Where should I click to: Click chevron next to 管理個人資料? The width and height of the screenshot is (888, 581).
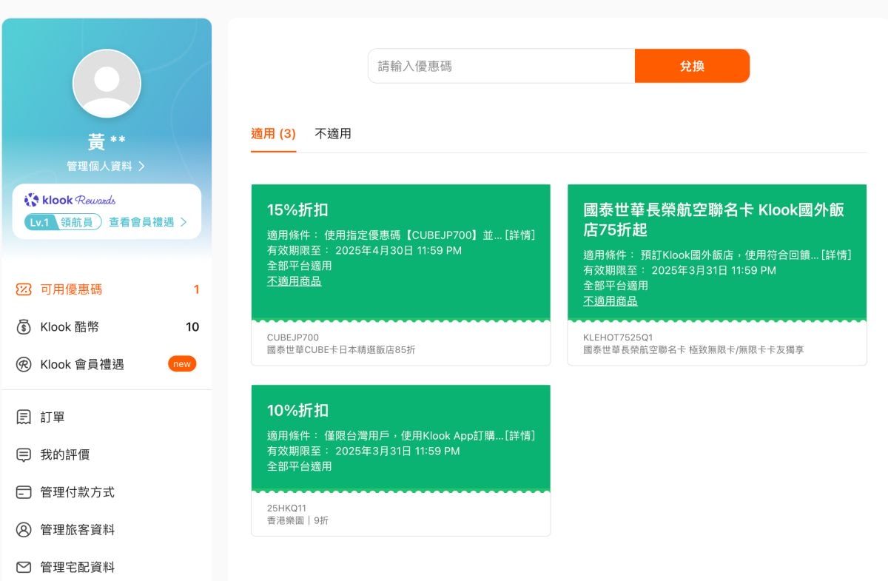(141, 167)
